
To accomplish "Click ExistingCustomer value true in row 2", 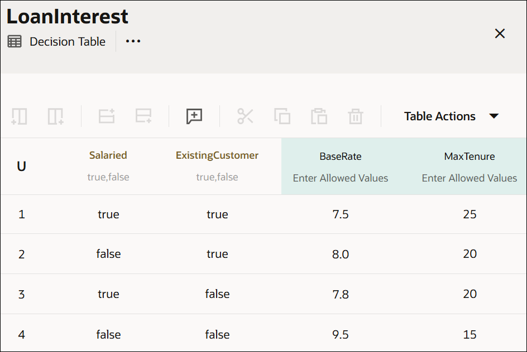I will pyautogui.click(x=217, y=254).
